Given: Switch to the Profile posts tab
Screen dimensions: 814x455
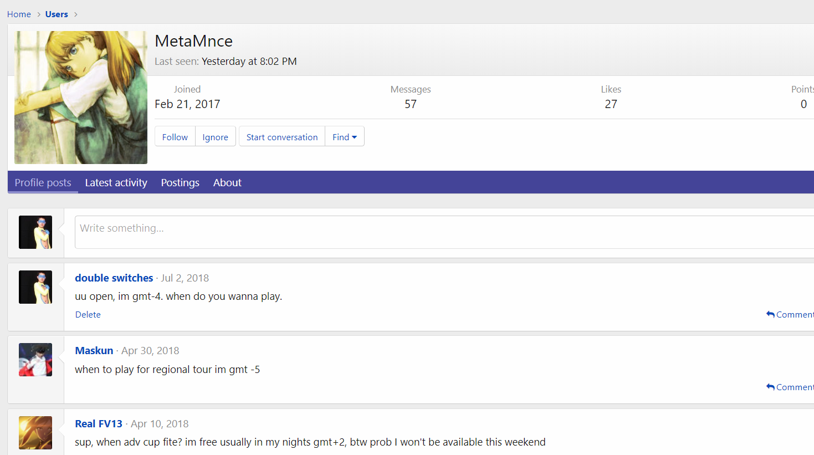Looking at the screenshot, I should 43,182.
